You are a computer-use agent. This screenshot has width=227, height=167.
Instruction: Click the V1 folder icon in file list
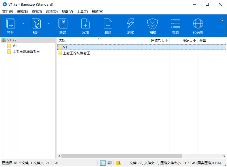click(x=60, y=47)
